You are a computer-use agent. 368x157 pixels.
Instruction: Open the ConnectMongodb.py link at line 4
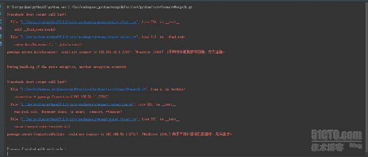point(84,89)
